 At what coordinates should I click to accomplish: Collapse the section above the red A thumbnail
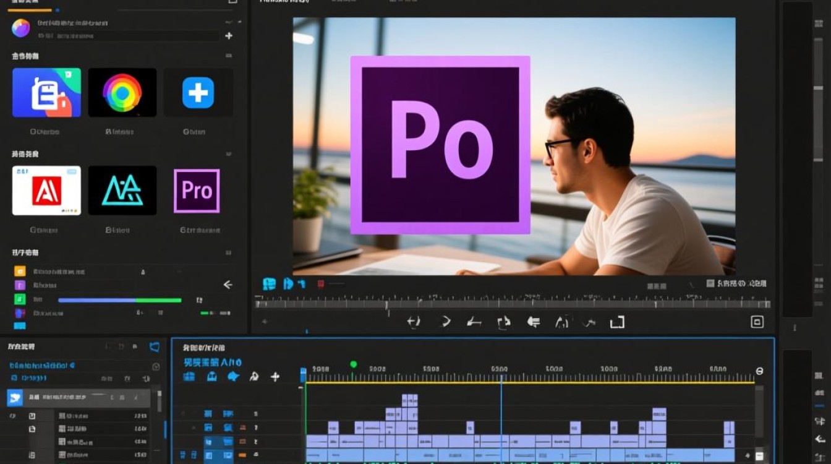coord(229,153)
